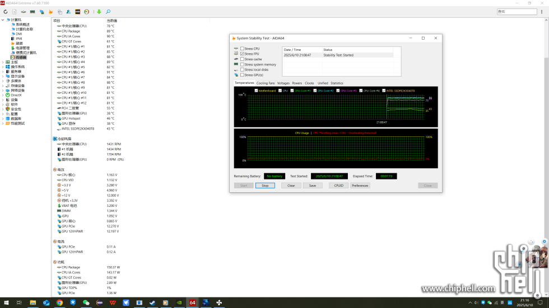This screenshot has height=308, width=549.
Task: Switch to Statistics tab
Action: tap(337, 83)
